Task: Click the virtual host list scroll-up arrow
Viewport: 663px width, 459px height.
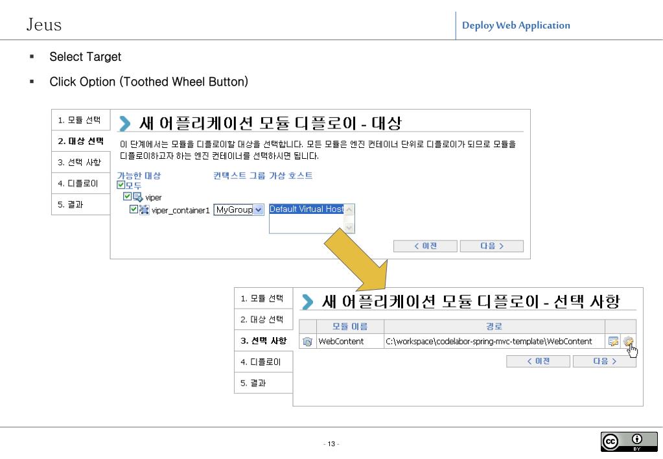Action: (349, 209)
